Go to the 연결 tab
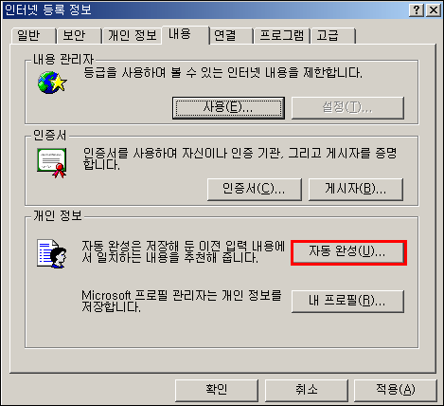 pos(232,35)
